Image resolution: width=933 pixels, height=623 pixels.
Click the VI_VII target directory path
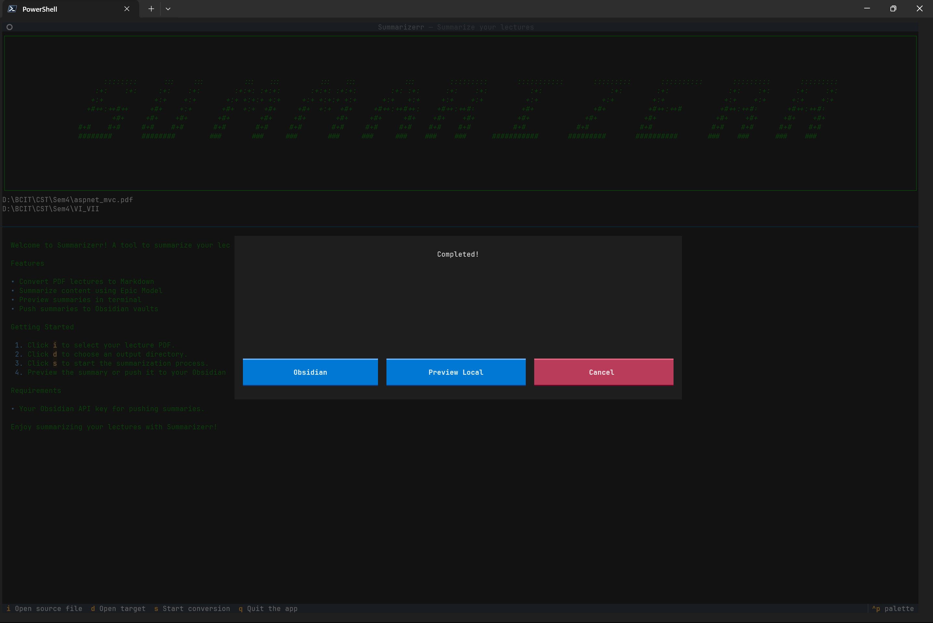point(51,209)
